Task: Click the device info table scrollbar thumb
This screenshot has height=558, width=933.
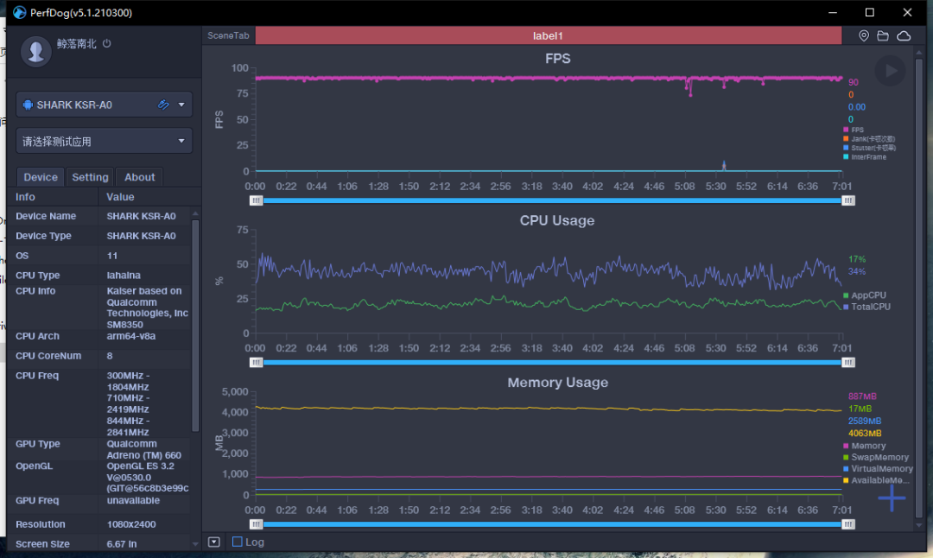Action: 195,326
